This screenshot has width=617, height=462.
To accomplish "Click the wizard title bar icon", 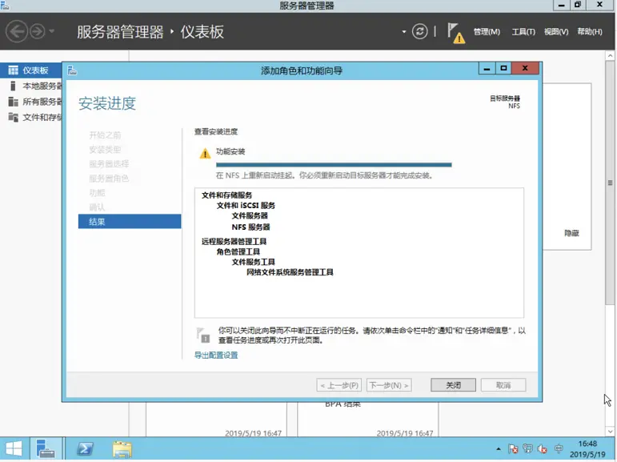I will tap(72, 70).
